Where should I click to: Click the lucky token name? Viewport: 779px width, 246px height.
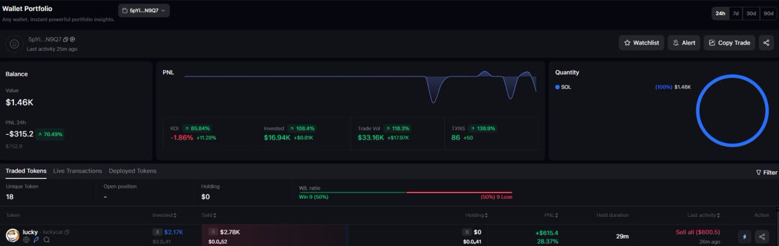tap(30, 232)
